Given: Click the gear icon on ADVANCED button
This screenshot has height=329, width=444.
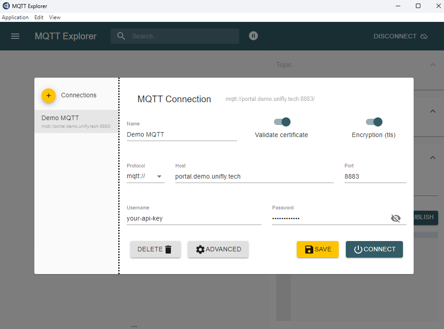Looking at the screenshot, I should 200,249.
